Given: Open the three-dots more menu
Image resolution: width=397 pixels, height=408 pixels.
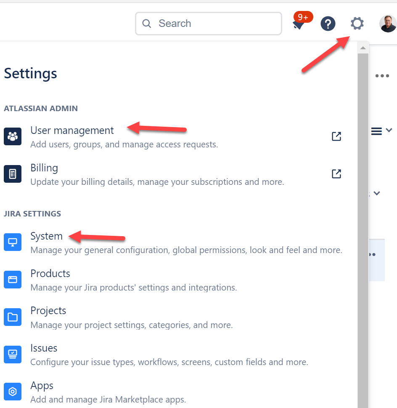Looking at the screenshot, I should [382, 76].
